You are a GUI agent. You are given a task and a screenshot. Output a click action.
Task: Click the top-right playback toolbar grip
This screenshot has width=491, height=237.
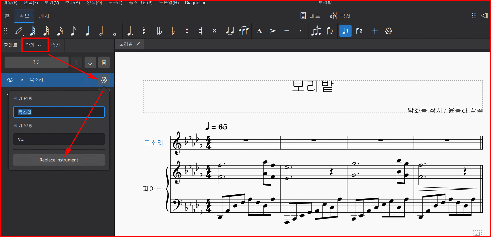tap(474, 16)
